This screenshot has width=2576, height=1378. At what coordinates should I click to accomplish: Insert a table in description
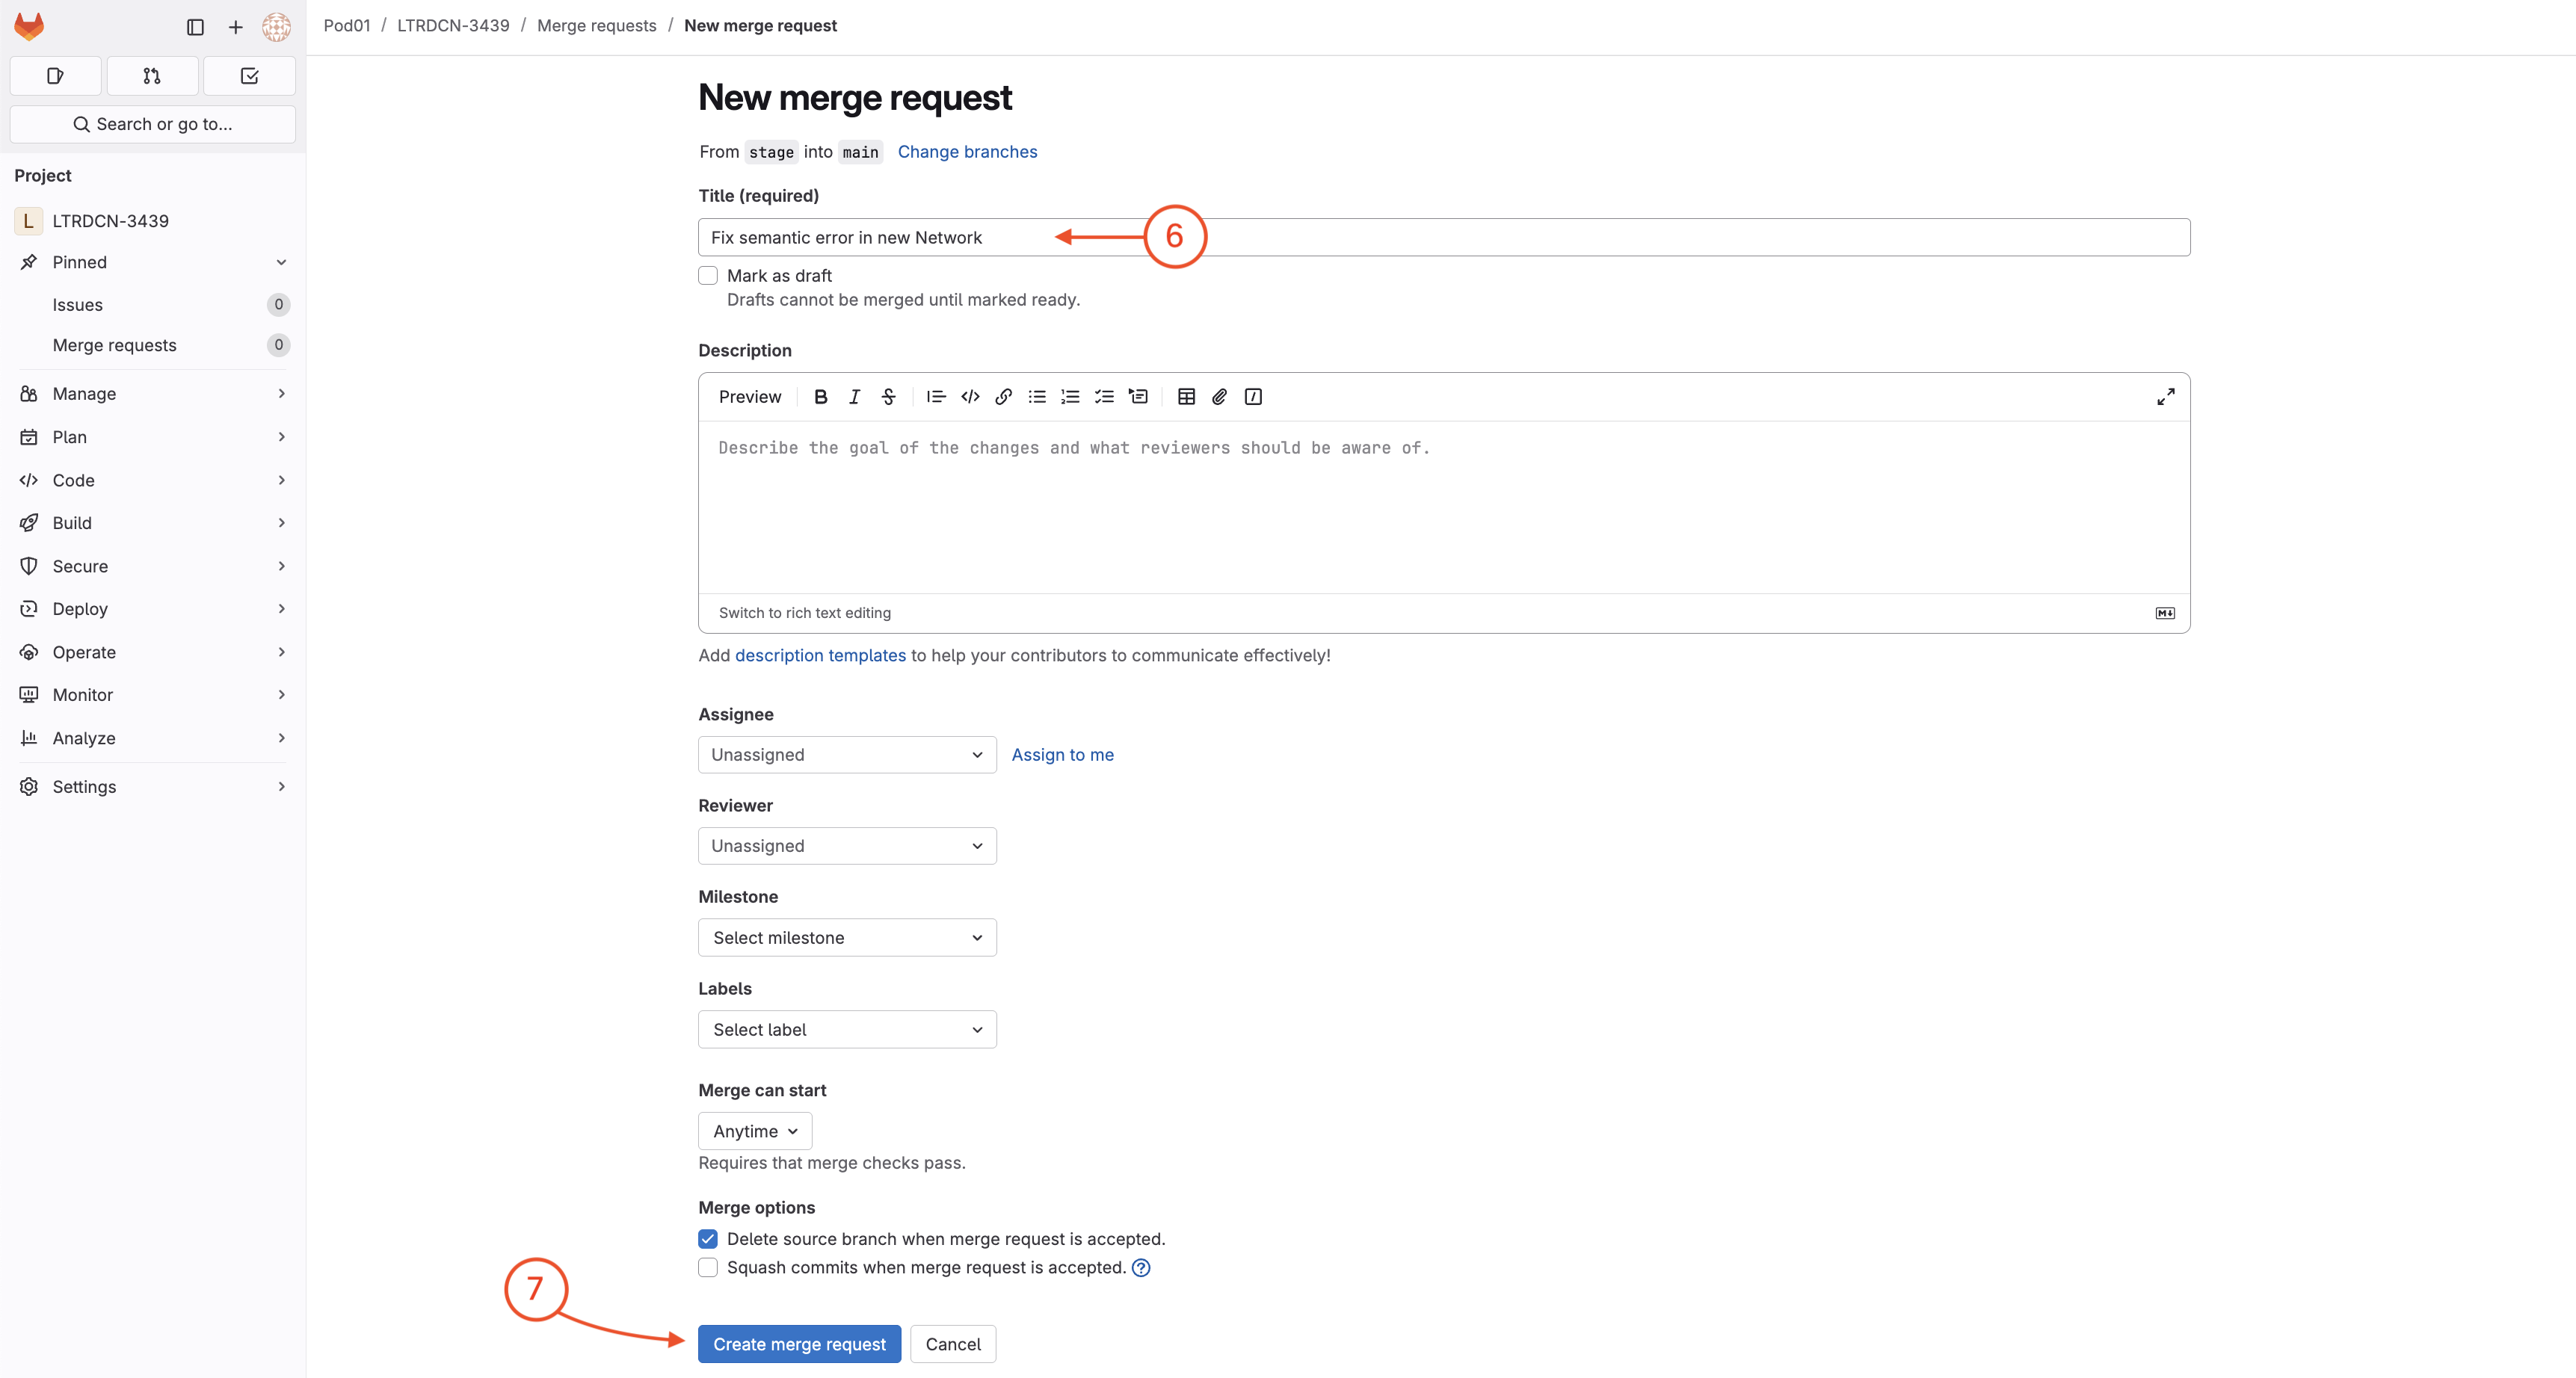click(x=1186, y=397)
